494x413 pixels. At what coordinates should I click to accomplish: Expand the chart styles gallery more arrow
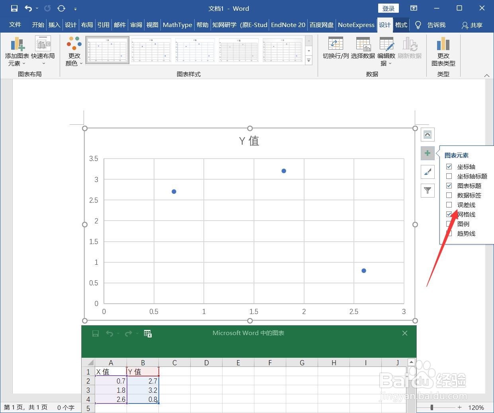(x=309, y=60)
